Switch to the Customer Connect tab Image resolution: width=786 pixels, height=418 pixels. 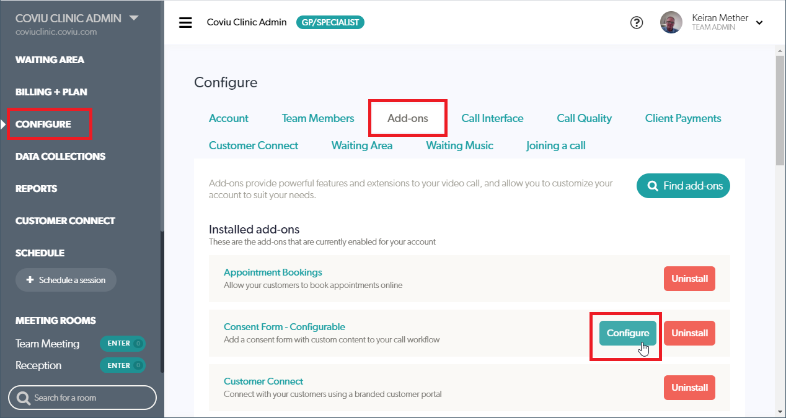[x=254, y=146]
